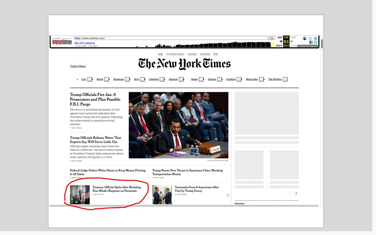Click the placeholder carousel previous arrow
The height and width of the screenshot is (235, 376).
tap(289, 193)
